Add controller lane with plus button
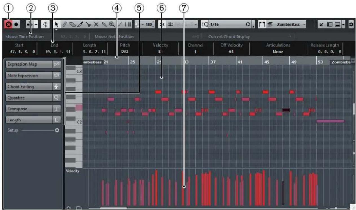This screenshot has height=210, width=356. point(68,208)
